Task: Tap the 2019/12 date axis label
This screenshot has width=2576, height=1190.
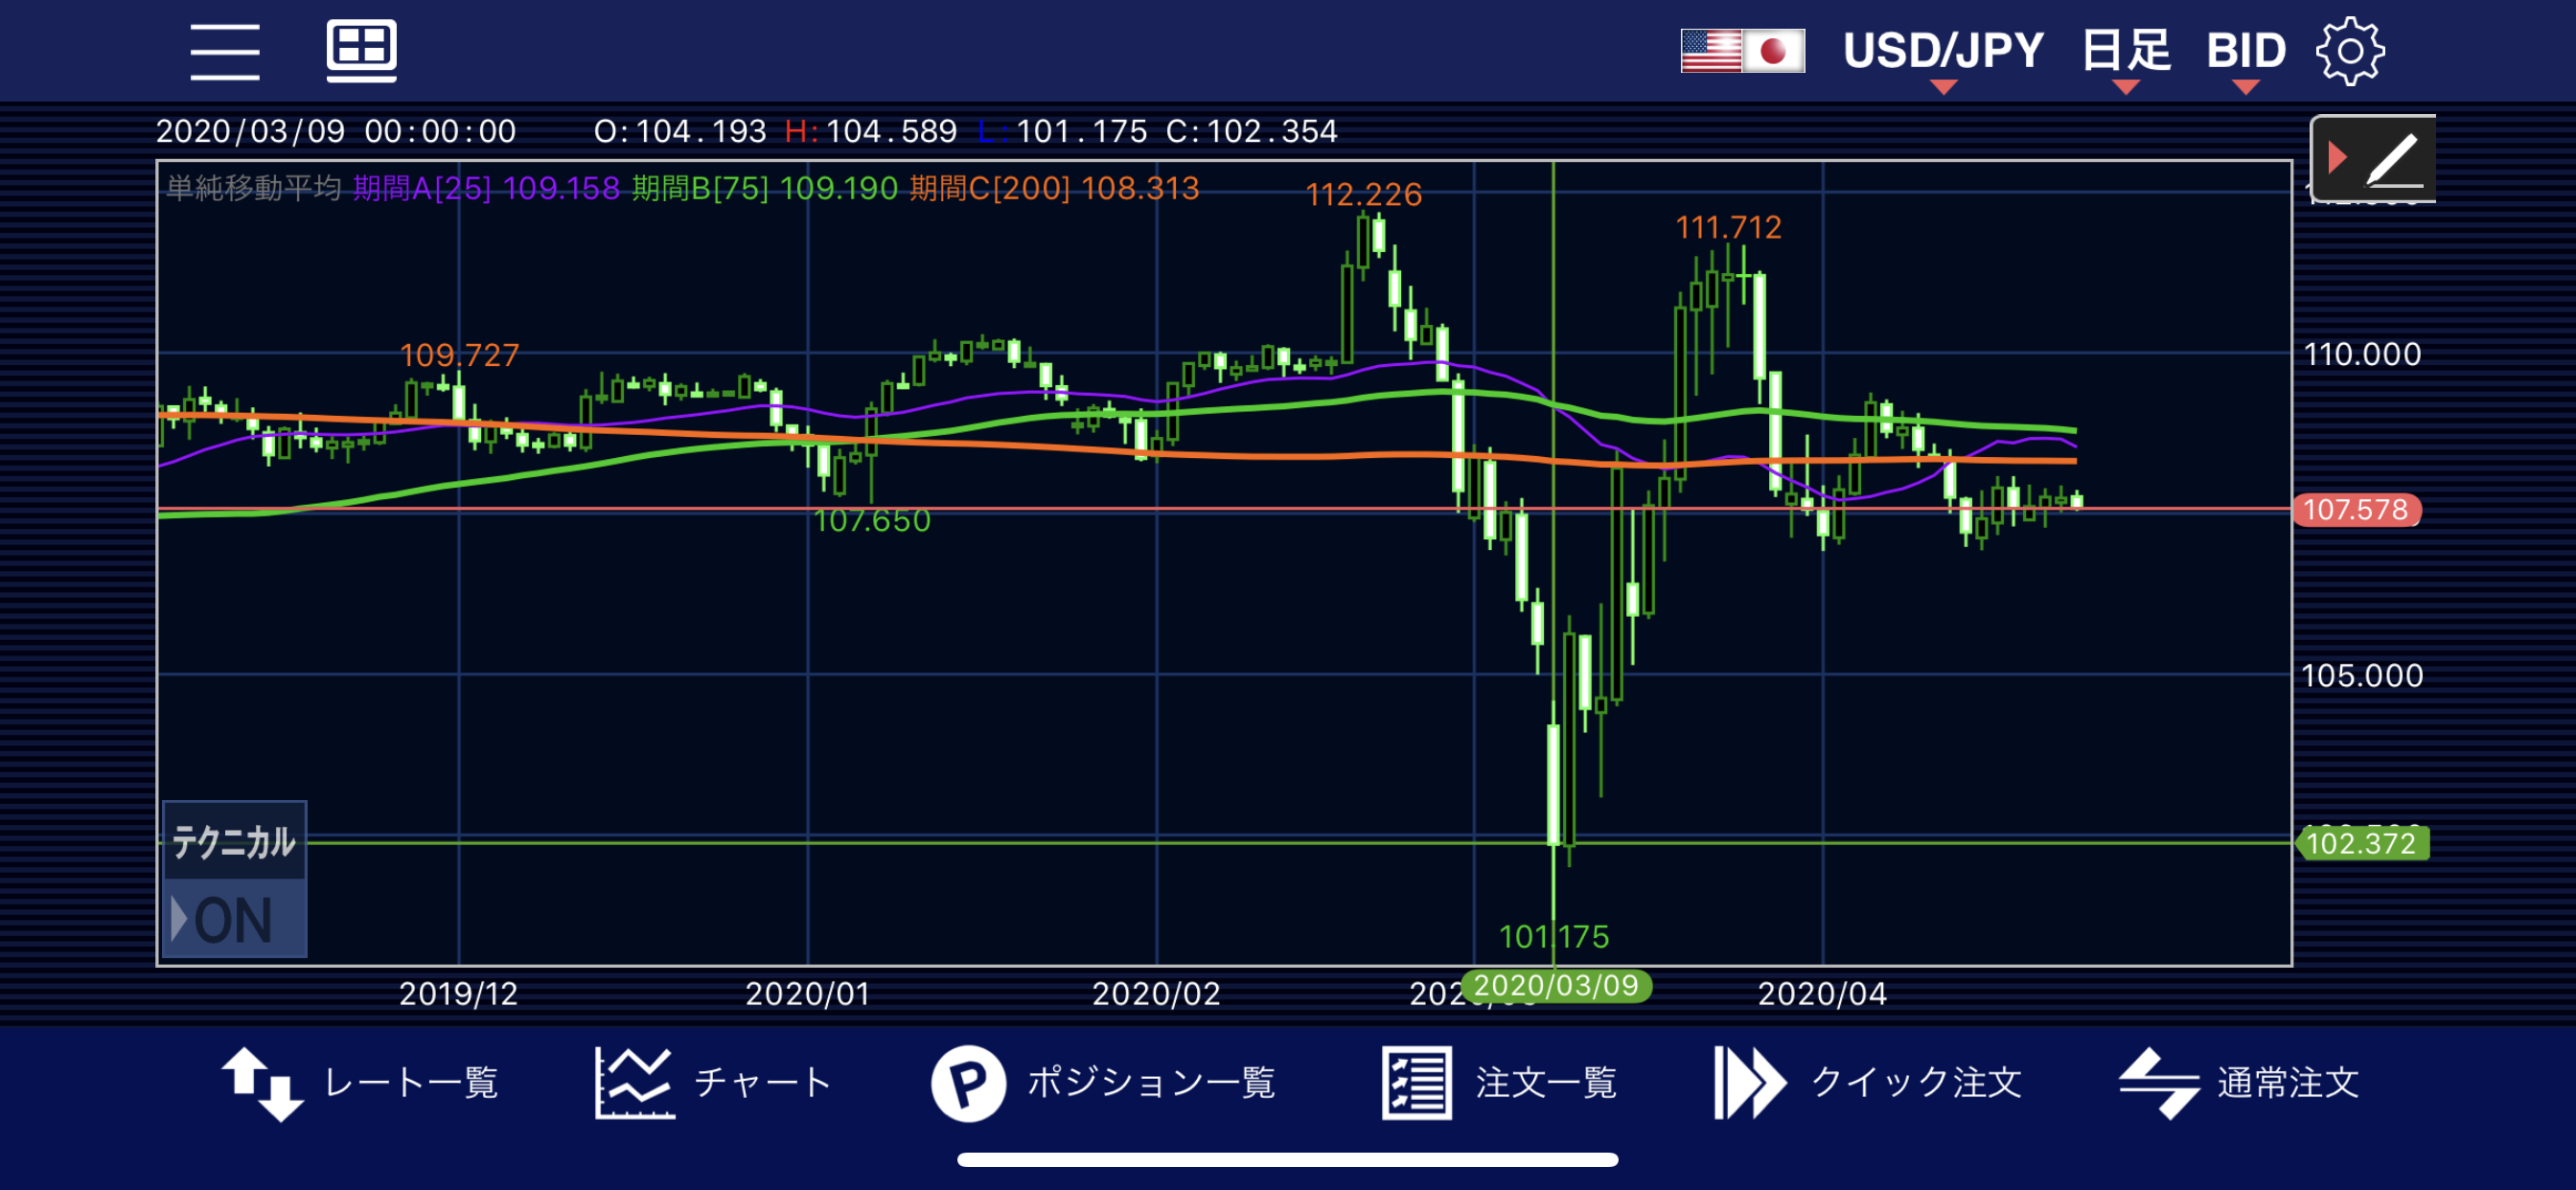Action: tap(458, 994)
